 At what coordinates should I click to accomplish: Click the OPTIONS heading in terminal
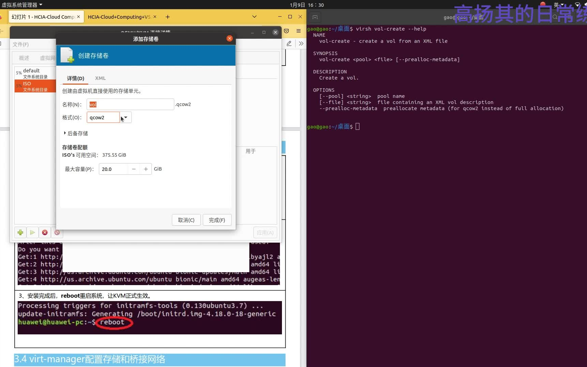pos(324,90)
